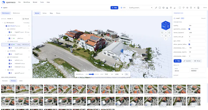Rotate view clockwise with the right rotate arrow

(x=169, y=33)
